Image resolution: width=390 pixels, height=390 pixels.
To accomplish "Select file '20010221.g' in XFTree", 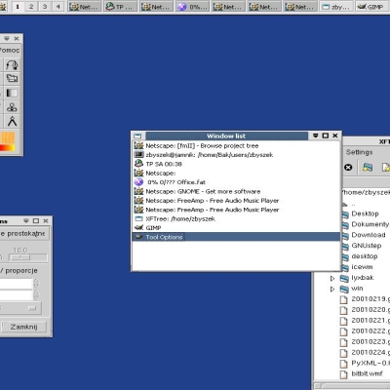I will point(370,320).
